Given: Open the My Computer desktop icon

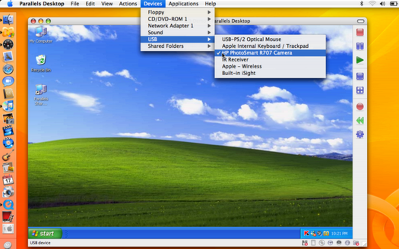Looking at the screenshot, I should pos(41,35).
